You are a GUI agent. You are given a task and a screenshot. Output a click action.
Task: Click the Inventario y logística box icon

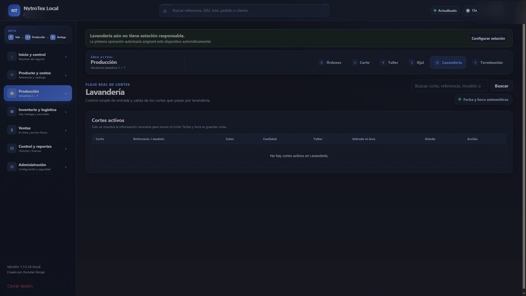12,112
